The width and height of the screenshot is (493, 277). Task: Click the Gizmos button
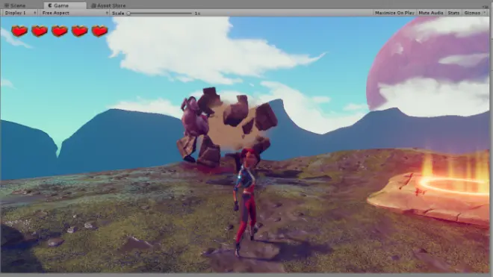(472, 13)
